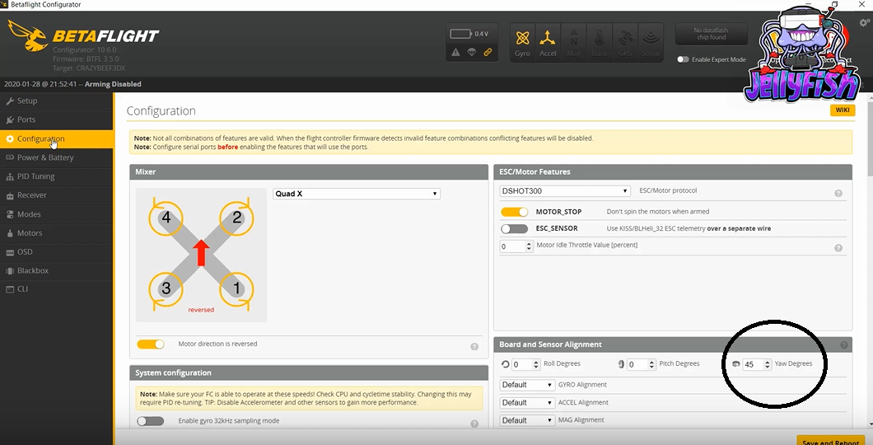Click the Gyro sensor status icon
Viewport: 873px width, 445px height.
[522, 42]
